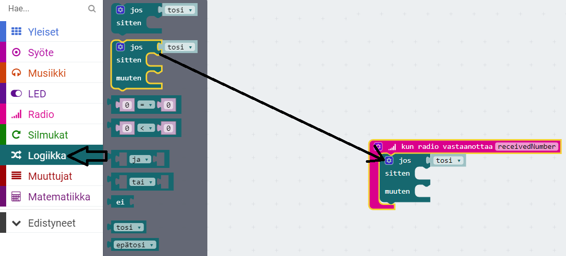Open the equals operator dropdown in comparison block
This screenshot has height=256, width=566.
[146, 105]
